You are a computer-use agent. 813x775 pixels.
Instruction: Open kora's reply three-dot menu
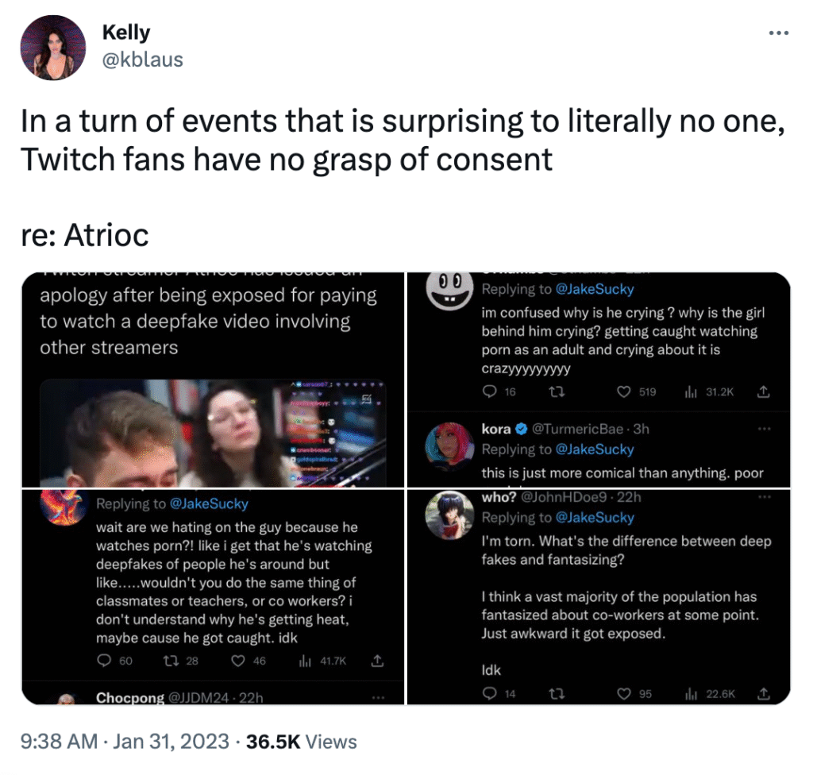[765, 429]
